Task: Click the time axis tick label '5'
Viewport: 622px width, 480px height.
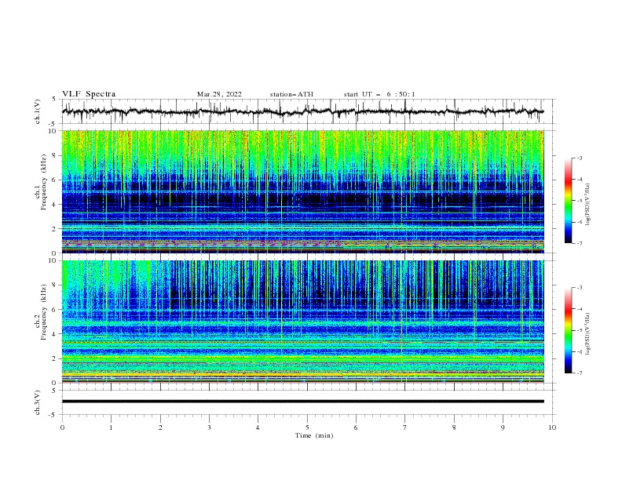Action: click(x=307, y=427)
